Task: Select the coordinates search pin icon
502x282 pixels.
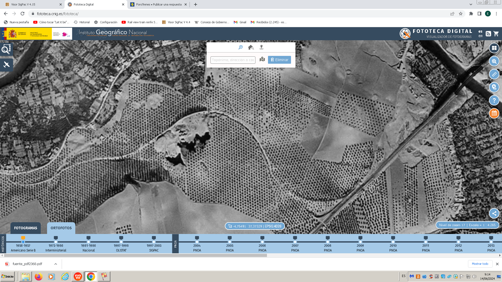Action: pyautogui.click(x=261, y=47)
